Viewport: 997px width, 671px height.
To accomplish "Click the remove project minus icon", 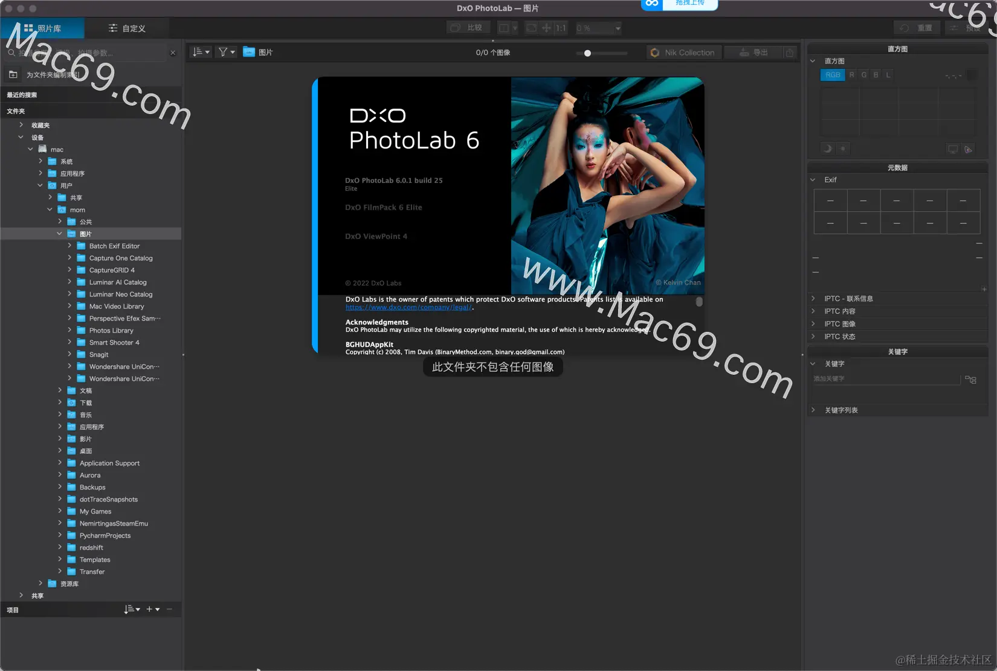I will click(170, 609).
